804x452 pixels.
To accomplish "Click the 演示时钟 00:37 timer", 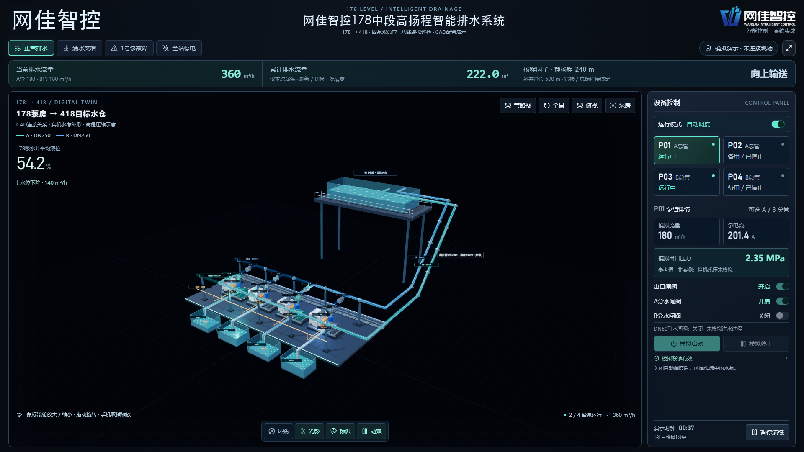I will click(x=674, y=428).
